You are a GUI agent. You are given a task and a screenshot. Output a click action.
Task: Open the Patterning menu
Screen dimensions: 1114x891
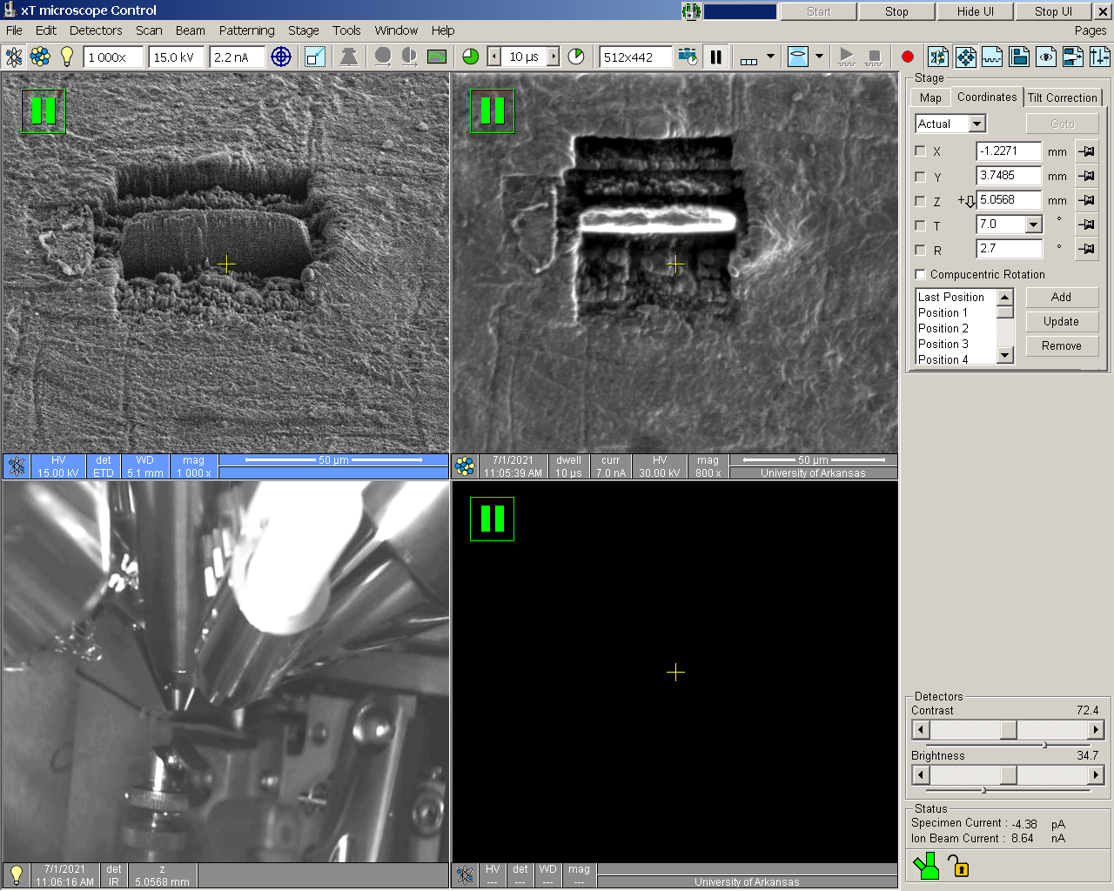[246, 30]
